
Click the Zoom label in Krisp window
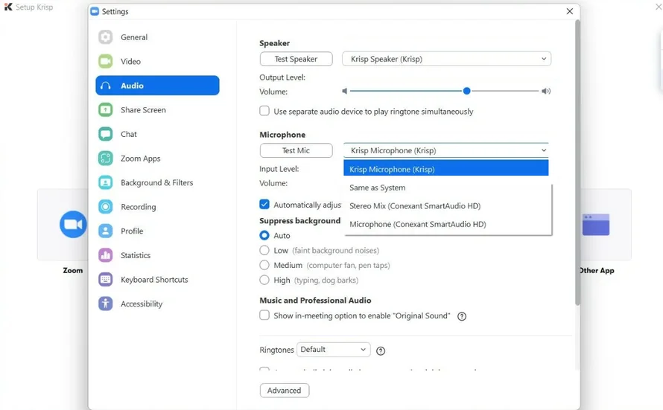point(73,270)
